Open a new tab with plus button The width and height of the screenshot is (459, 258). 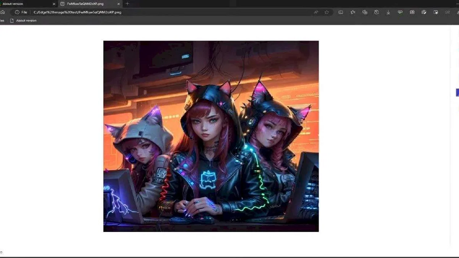click(x=127, y=4)
